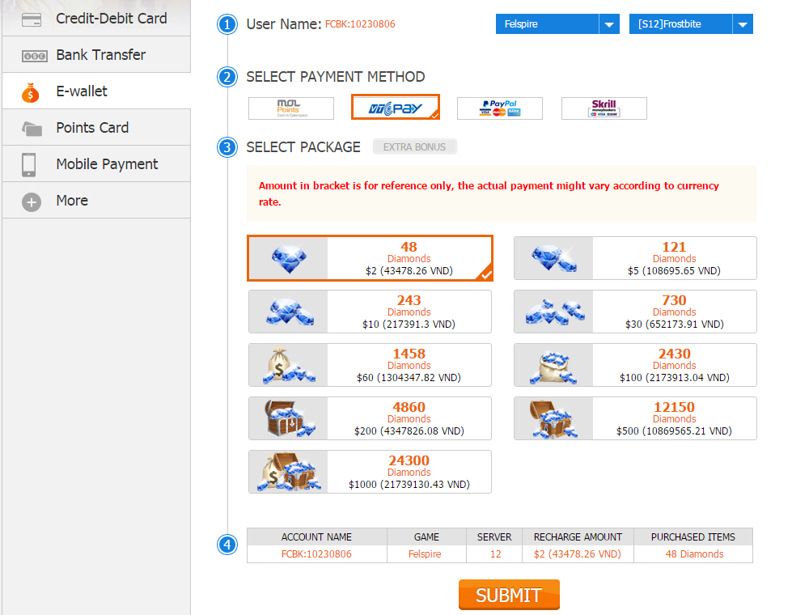This screenshot has height=615, width=809.
Task: Click the E-wallet money bag icon
Action: click(x=31, y=92)
